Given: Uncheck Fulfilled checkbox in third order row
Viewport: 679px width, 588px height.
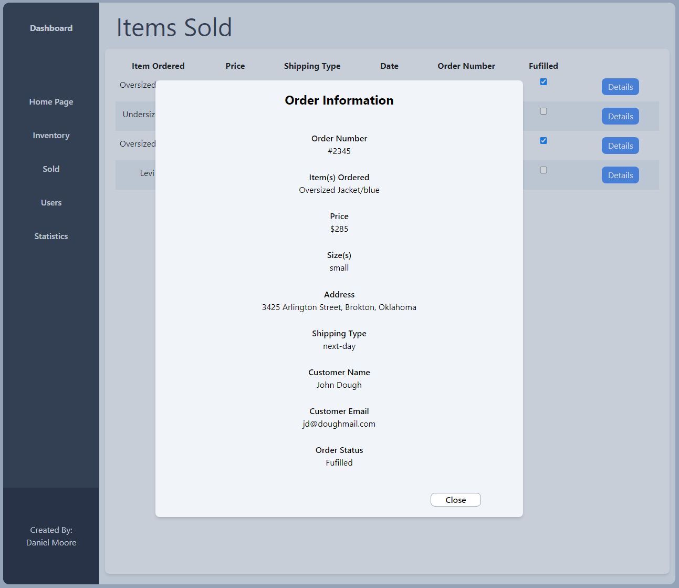Looking at the screenshot, I should coord(544,140).
